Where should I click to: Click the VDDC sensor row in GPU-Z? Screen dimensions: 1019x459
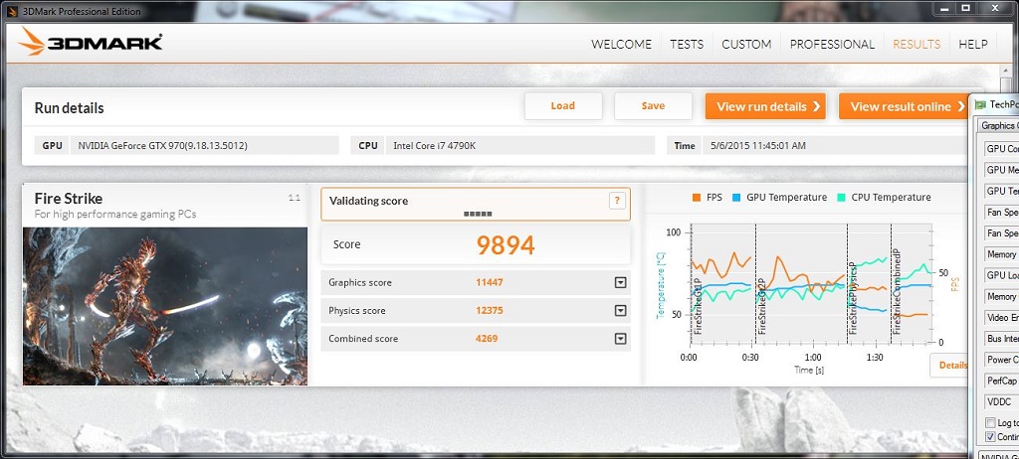click(x=1001, y=401)
